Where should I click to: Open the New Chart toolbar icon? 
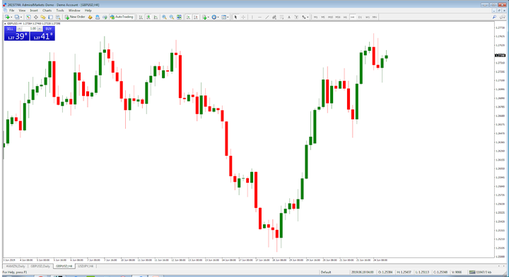(x=8, y=17)
